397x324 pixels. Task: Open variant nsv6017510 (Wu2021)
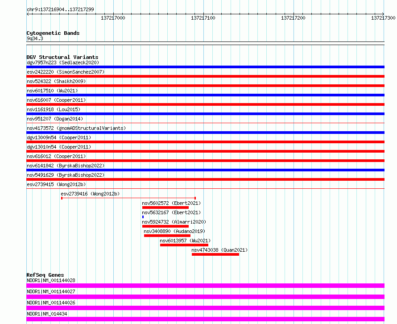[52, 91]
